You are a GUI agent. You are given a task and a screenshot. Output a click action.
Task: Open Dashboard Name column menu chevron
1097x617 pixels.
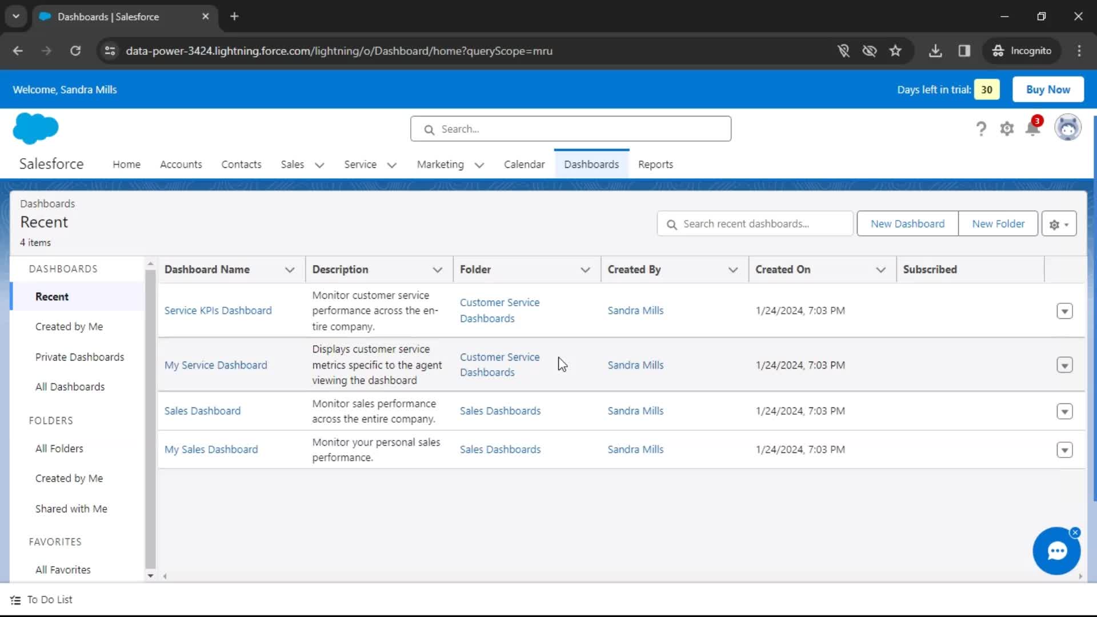point(290,270)
